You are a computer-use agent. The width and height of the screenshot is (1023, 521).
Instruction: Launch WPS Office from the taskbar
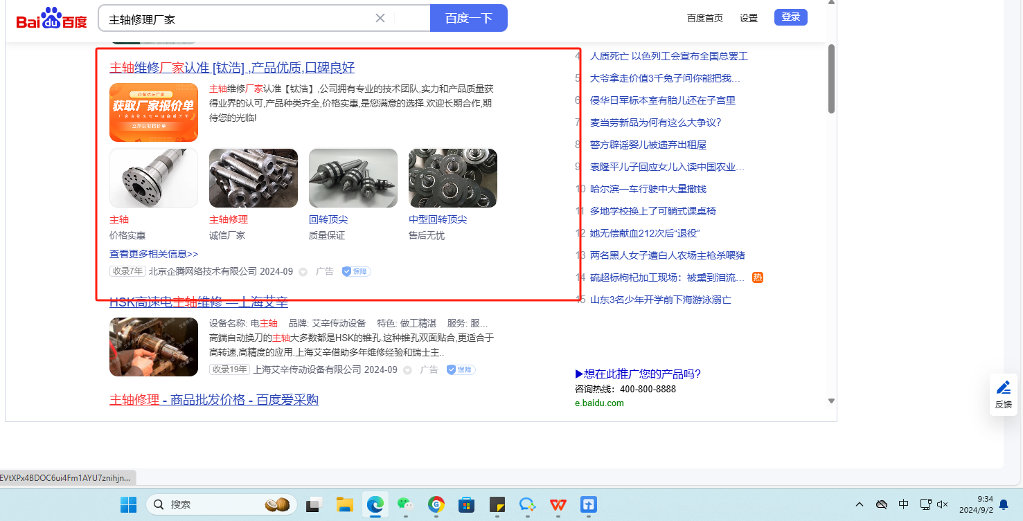point(558,504)
